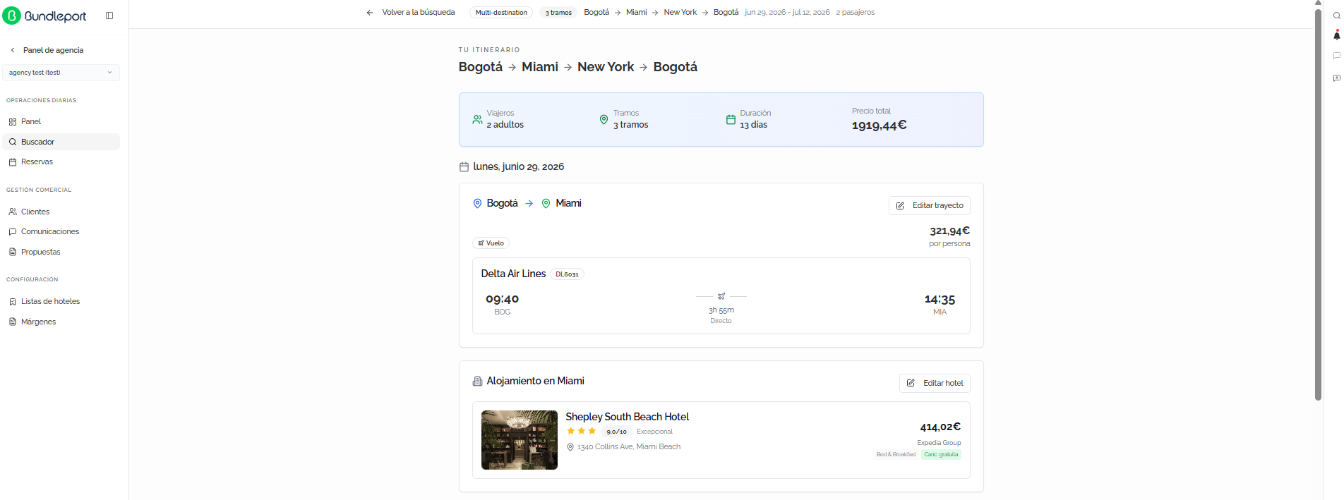
Task: Open Propuestas section
Action: tap(61, 252)
